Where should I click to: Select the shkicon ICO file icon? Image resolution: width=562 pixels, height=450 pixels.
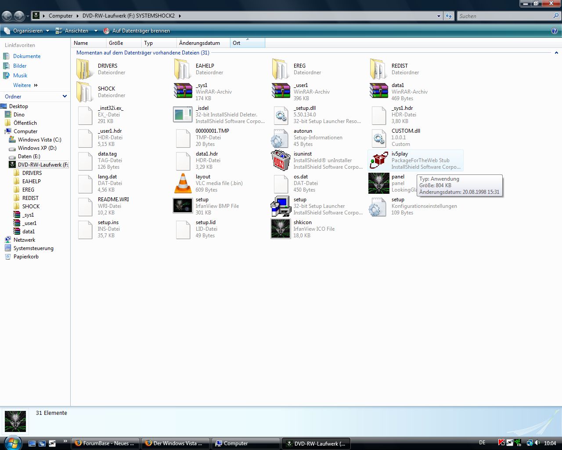[x=281, y=229]
